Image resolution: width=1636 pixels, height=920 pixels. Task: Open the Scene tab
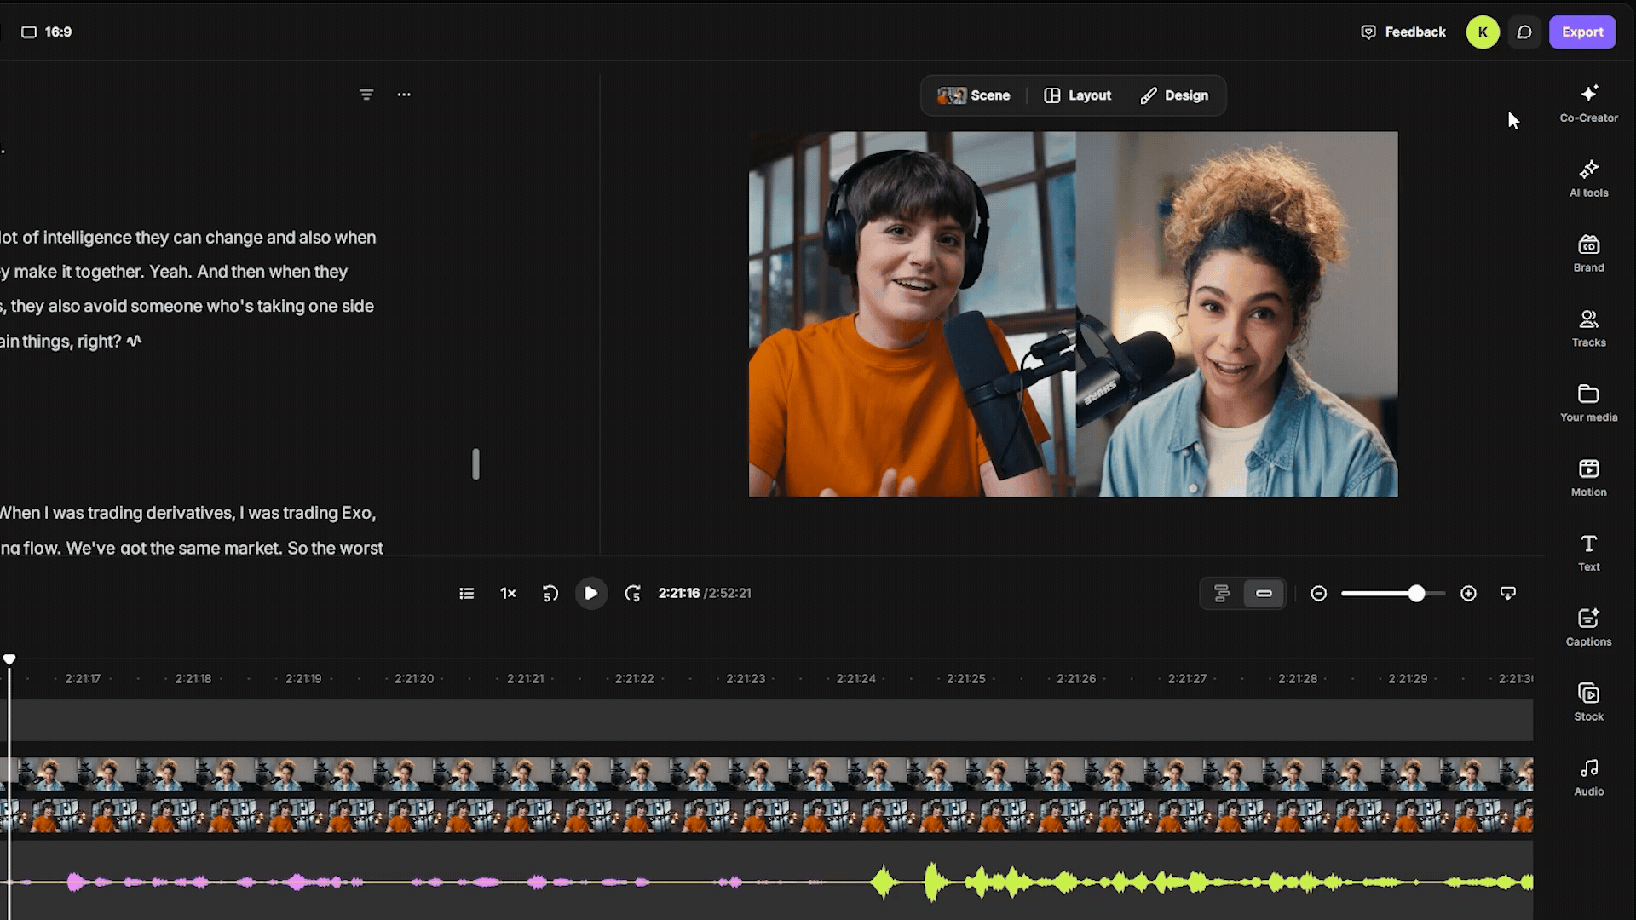coord(974,95)
